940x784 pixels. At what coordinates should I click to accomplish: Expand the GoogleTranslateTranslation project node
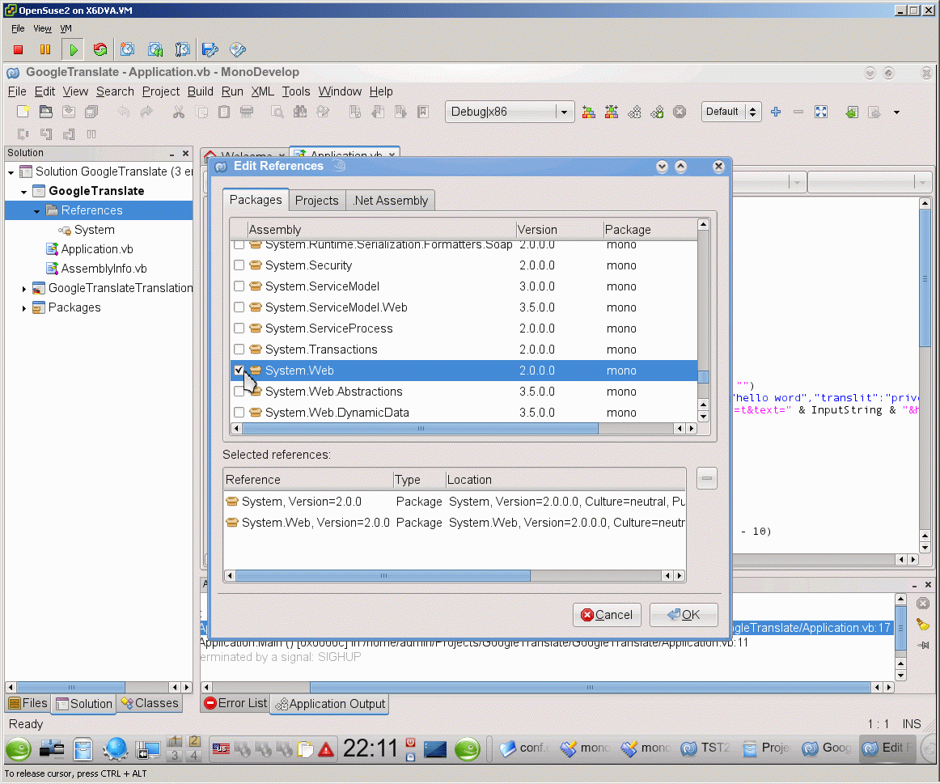(23, 289)
